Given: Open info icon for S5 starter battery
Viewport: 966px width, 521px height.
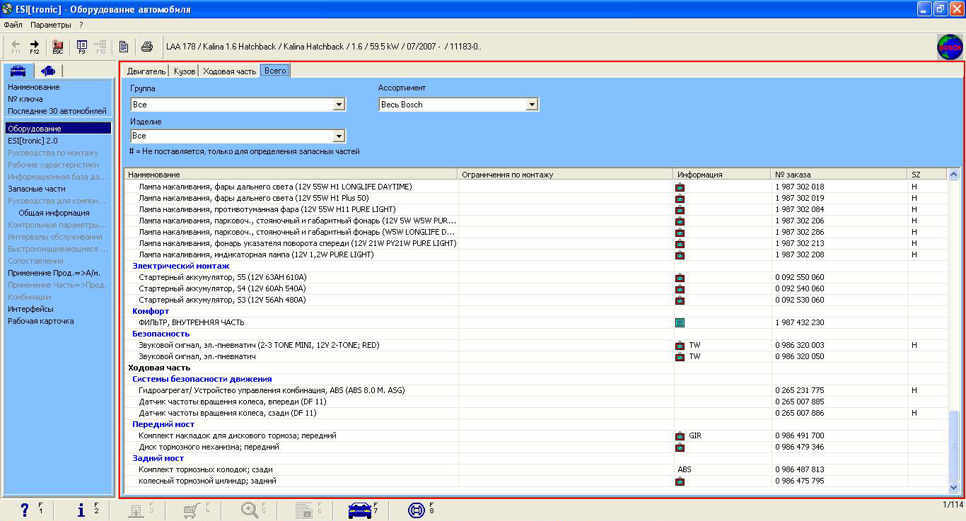Looking at the screenshot, I should point(680,278).
